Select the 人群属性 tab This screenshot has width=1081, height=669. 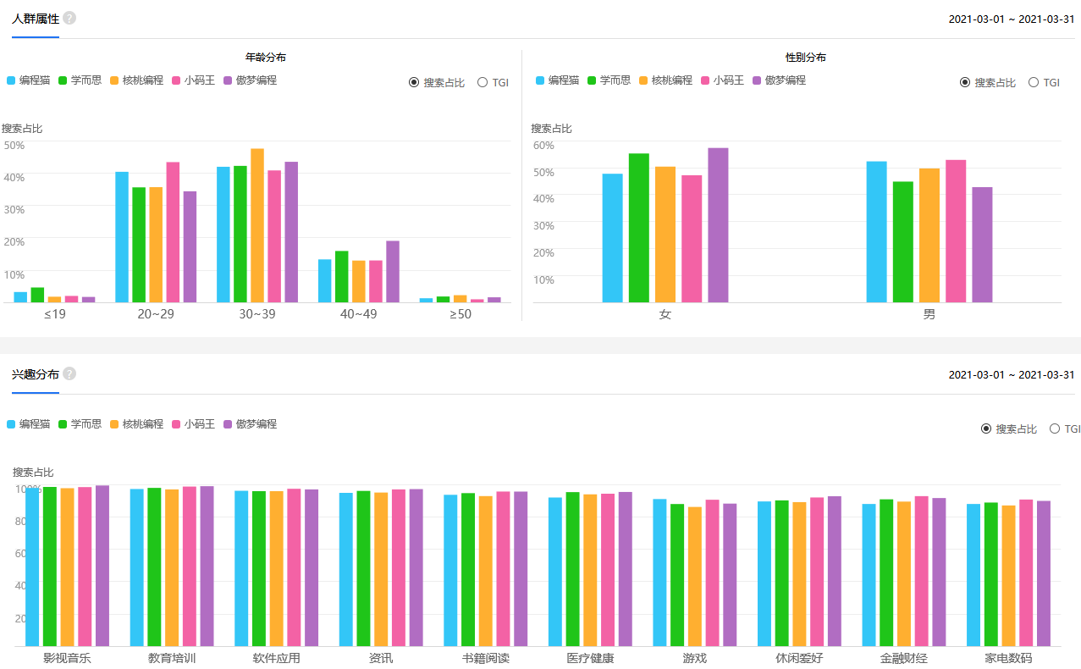(35, 17)
